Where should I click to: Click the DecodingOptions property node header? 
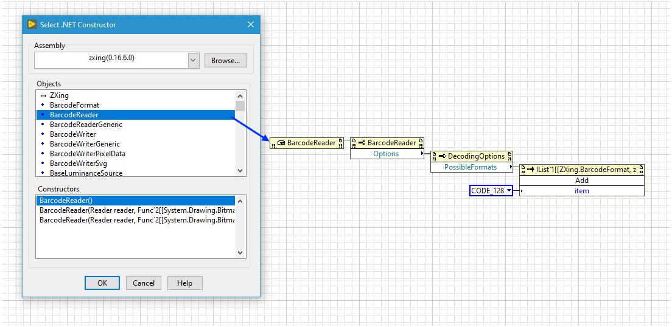pyautogui.click(x=472, y=156)
